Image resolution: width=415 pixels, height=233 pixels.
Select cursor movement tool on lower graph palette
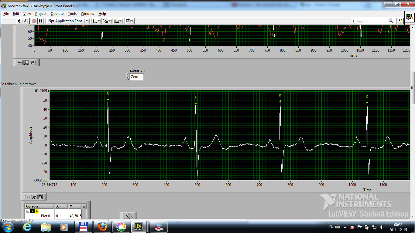point(27,197)
